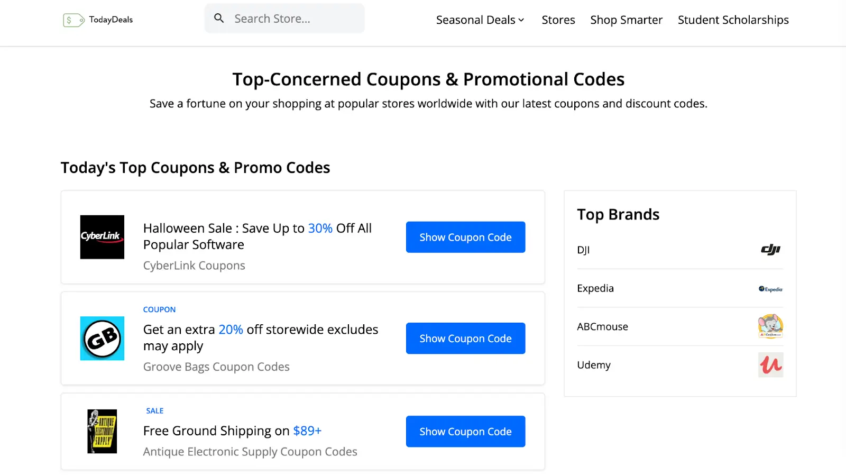Click the Expedia brand logo
The height and width of the screenshot is (475, 846).
(769, 289)
